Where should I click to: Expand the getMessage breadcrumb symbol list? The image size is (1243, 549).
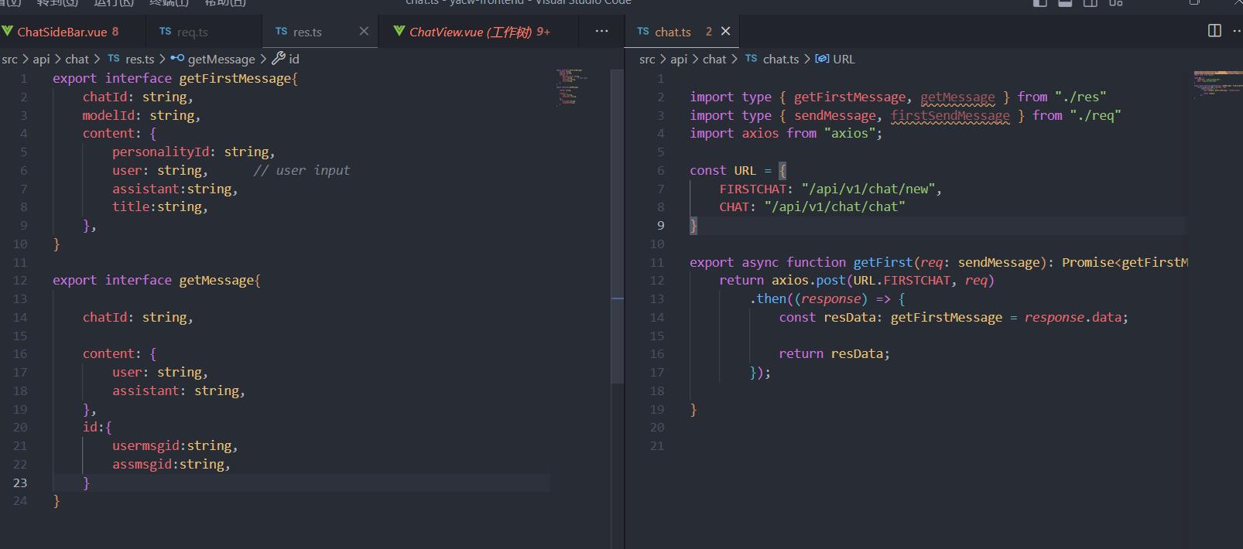pos(221,59)
